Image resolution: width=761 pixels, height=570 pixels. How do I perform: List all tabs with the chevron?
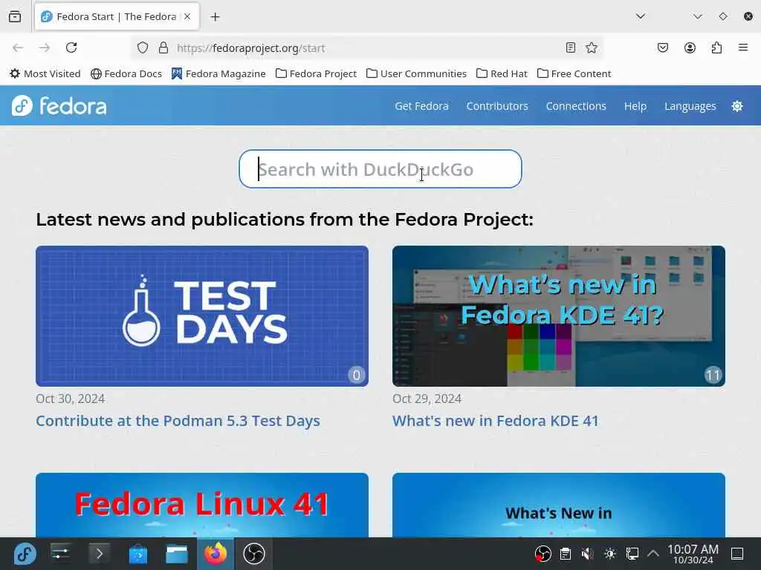click(641, 16)
